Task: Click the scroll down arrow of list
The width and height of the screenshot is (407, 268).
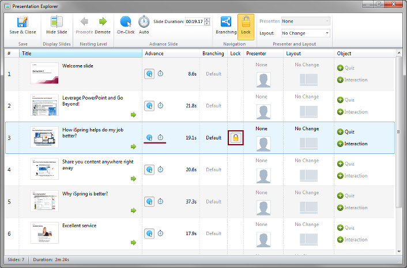Action: point(399,251)
